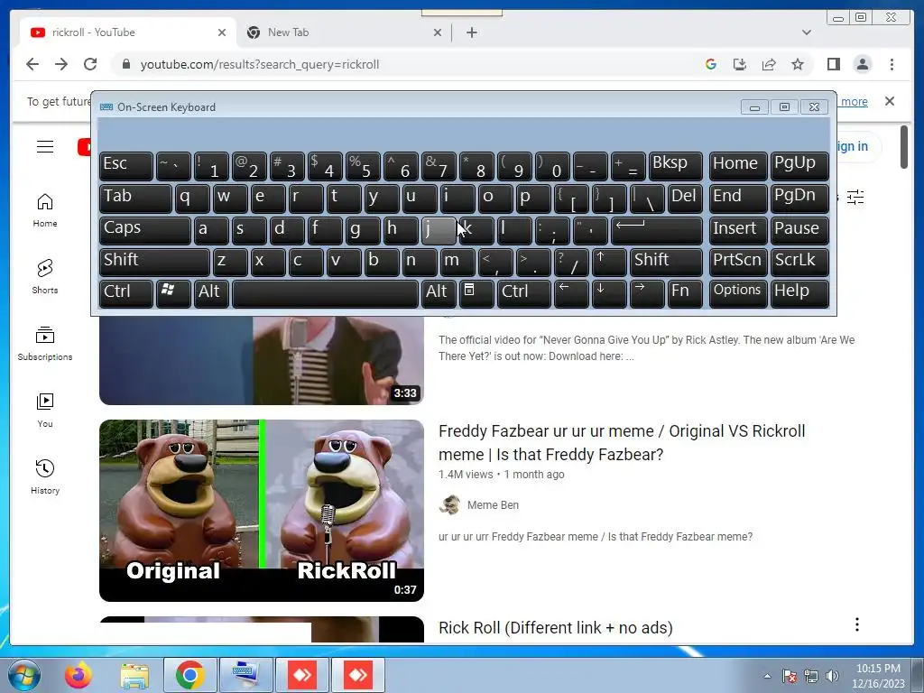Toggle the right Alt key on the keyboard
924x693 pixels.
pyautogui.click(x=439, y=293)
